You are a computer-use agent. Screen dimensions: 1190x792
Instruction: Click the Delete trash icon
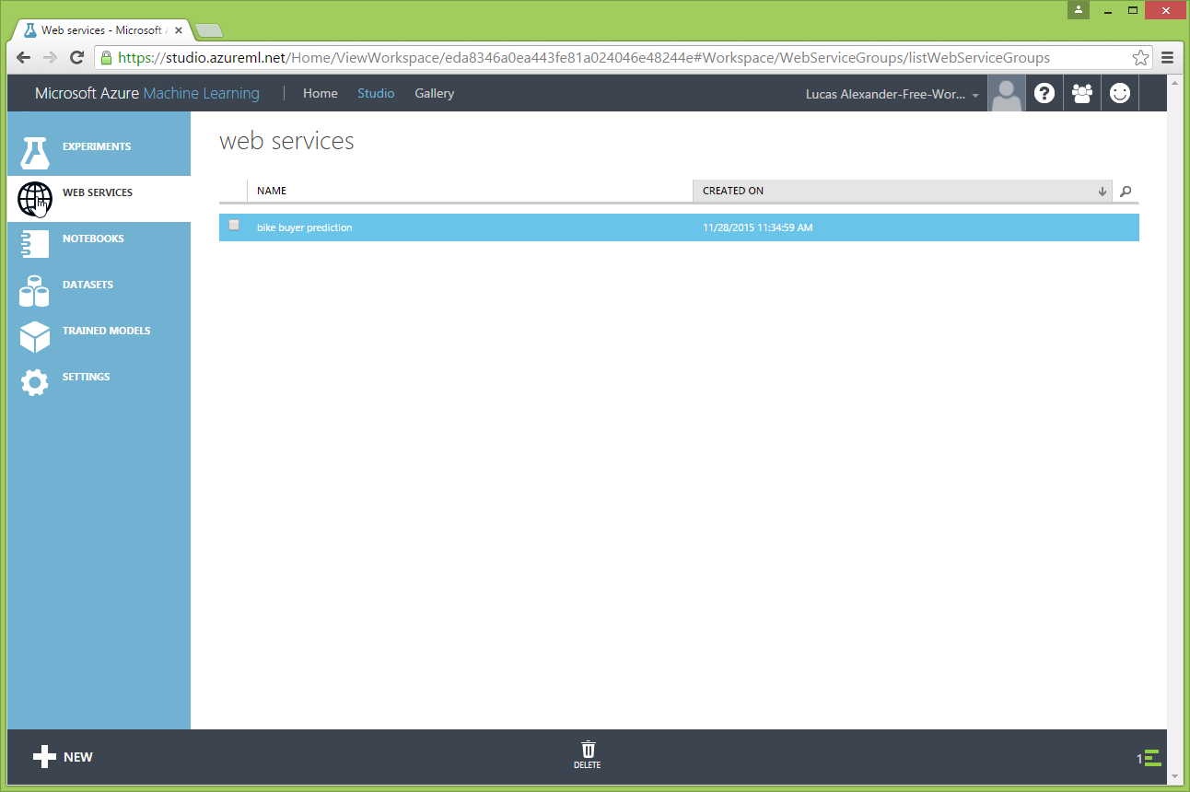pos(588,754)
